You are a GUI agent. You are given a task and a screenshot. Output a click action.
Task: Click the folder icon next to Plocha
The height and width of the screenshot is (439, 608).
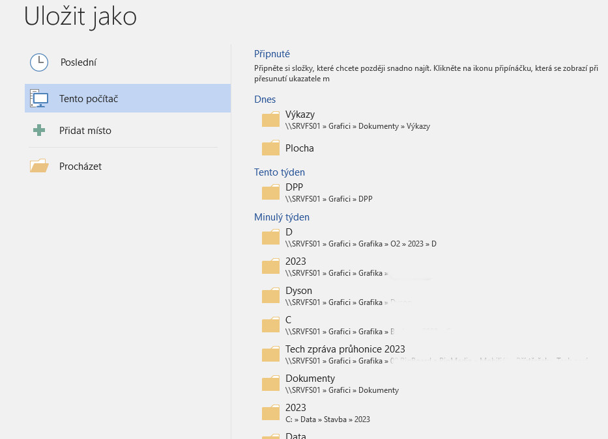pos(270,149)
